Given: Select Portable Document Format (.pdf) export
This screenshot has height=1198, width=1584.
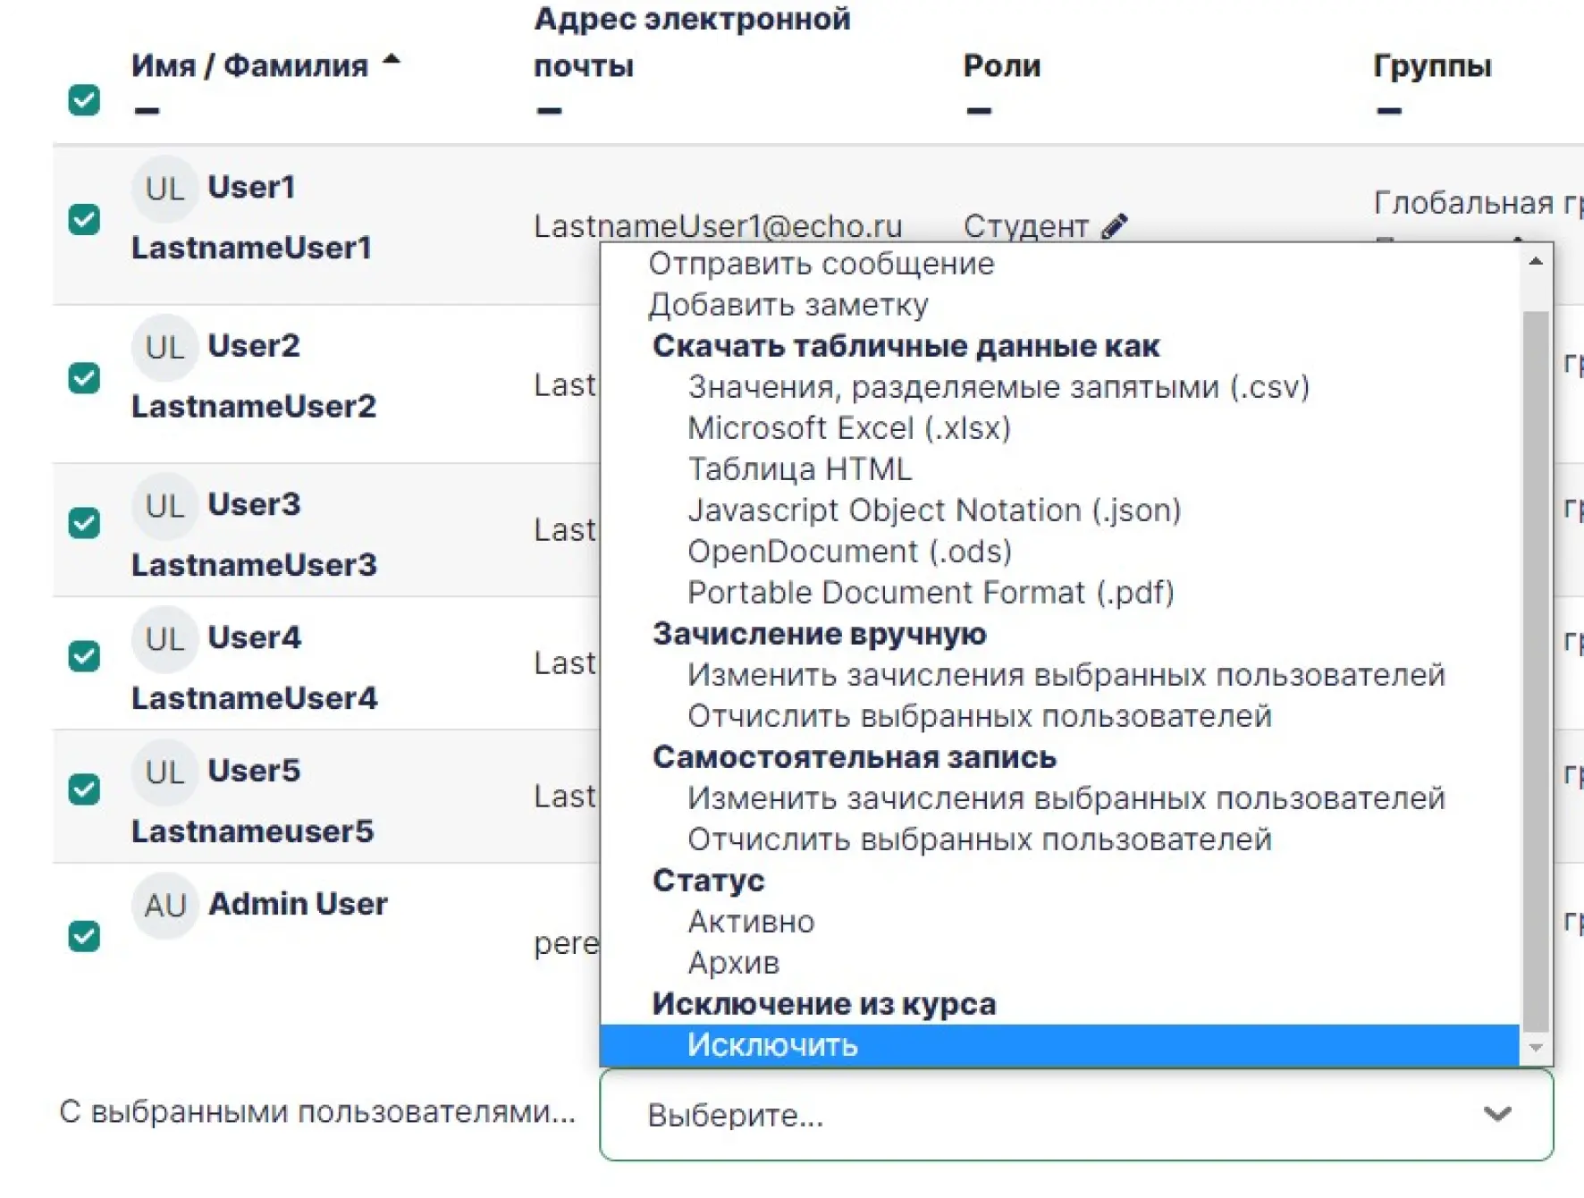Looking at the screenshot, I should [1059, 593].
